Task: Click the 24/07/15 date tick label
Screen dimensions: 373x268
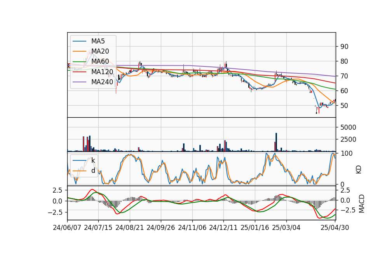Action: click(x=98, y=228)
